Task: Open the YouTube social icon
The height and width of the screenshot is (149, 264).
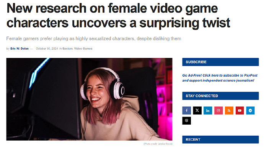Action: tap(240, 111)
